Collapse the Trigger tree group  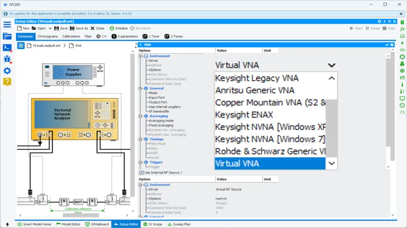tap(140, 163)
